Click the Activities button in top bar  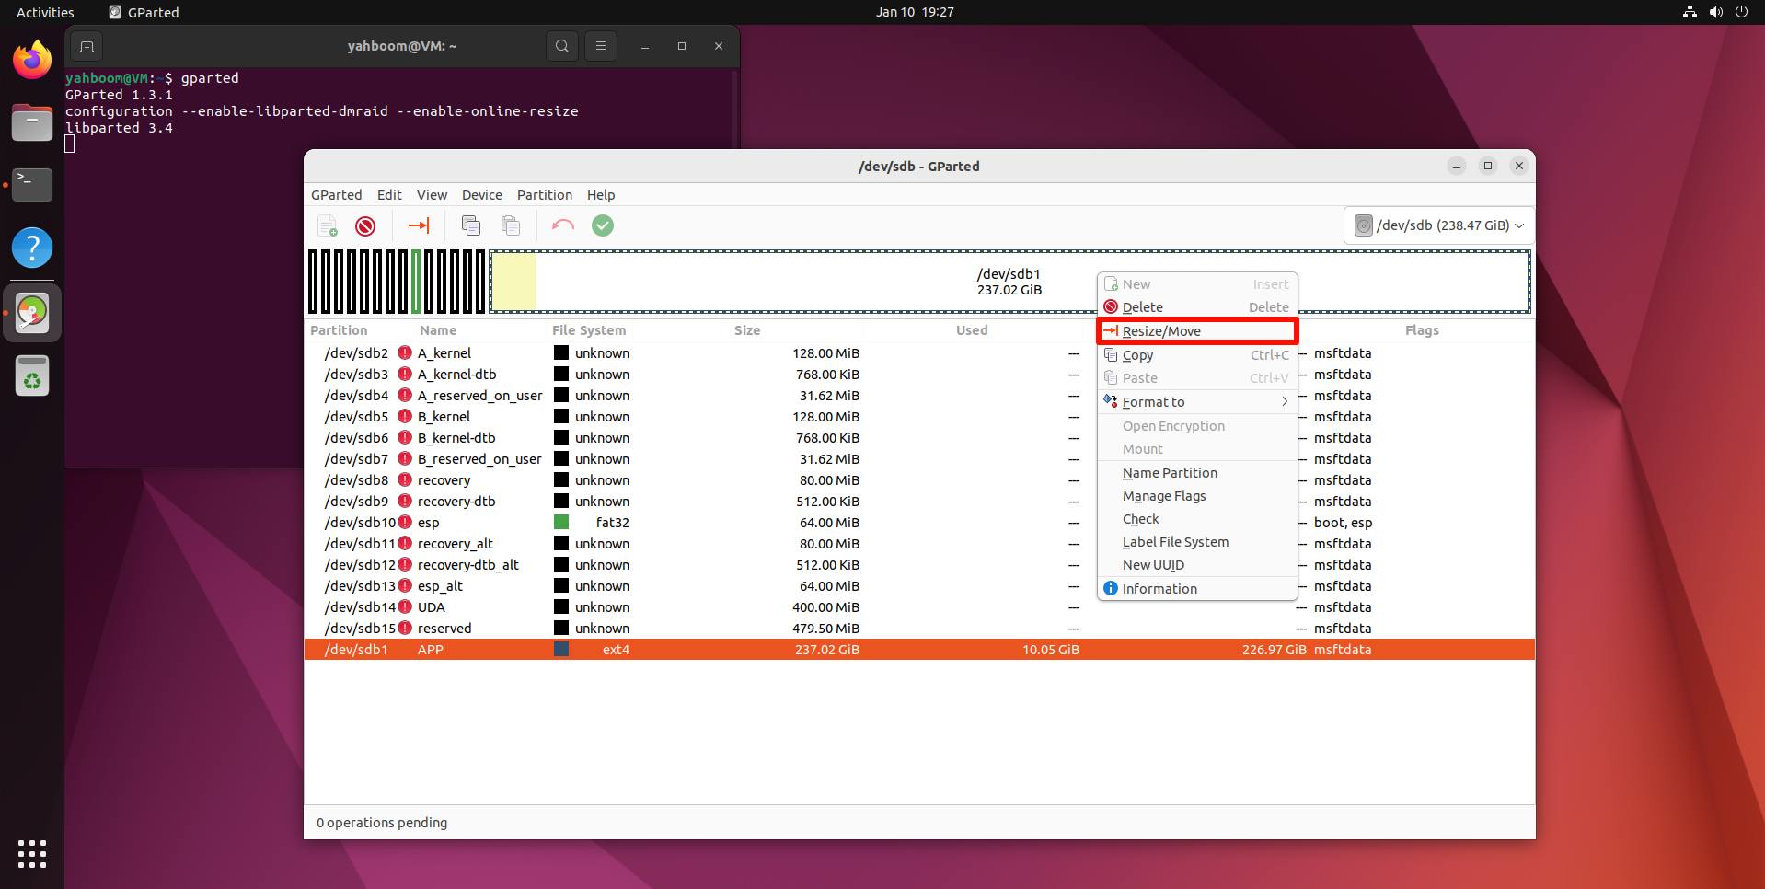[45, 12]
